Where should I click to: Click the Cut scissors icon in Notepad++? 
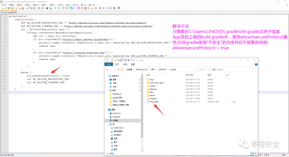[x=27, y=8]
